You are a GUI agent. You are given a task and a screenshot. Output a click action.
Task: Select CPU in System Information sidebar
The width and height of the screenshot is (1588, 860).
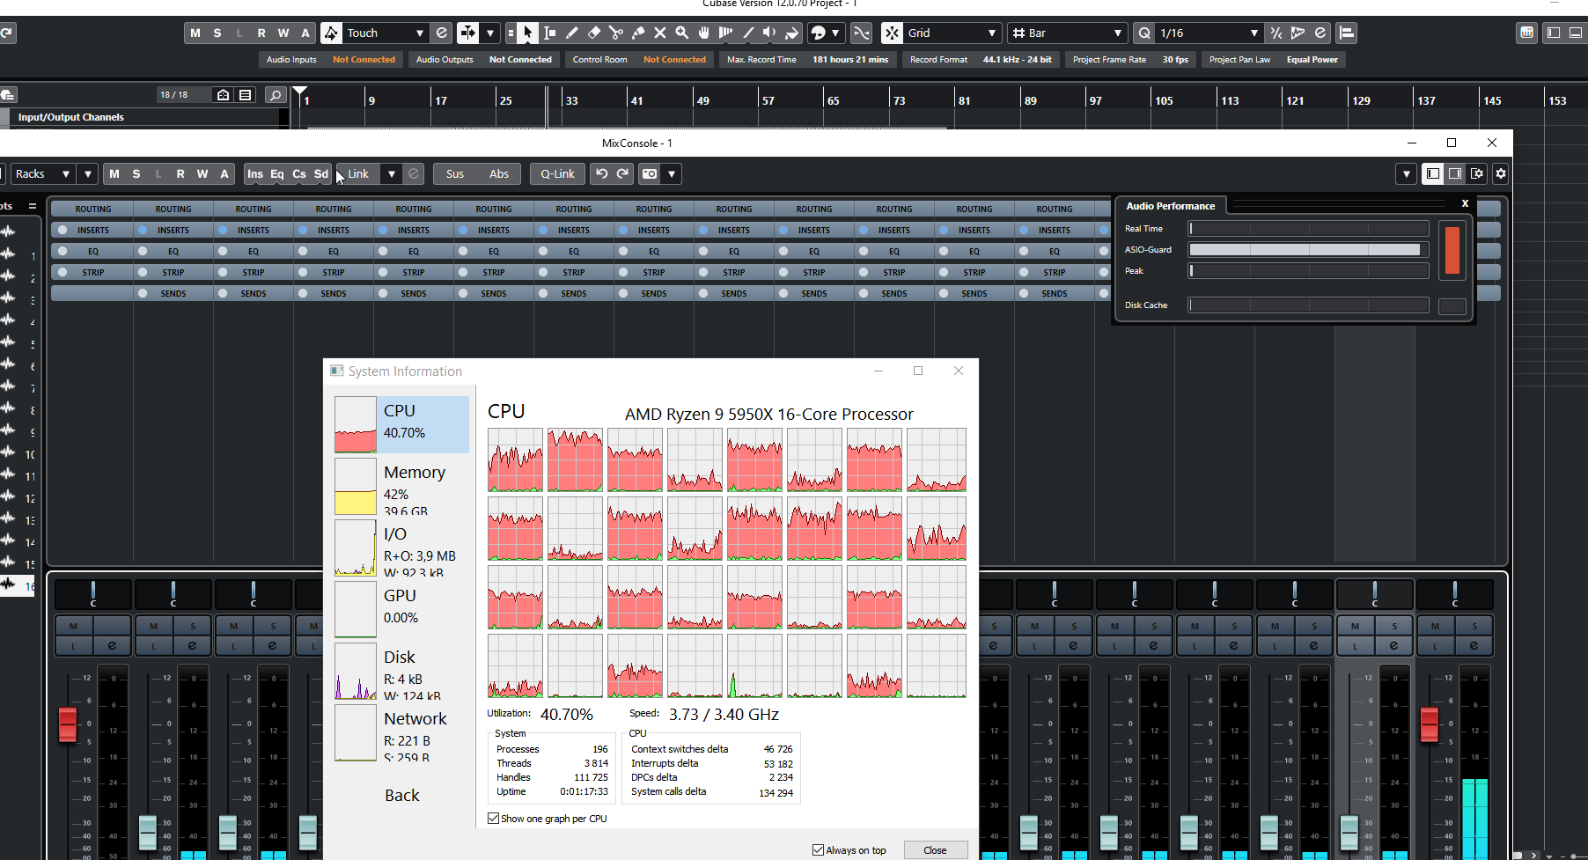[x=401, y=424]
